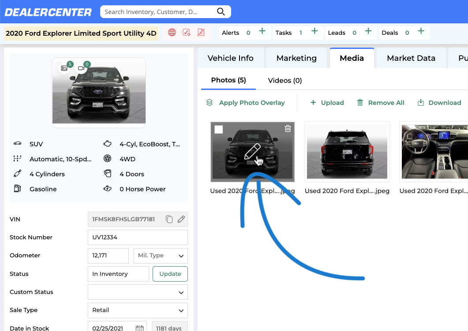The height and width of the screenshot is (331, 468).
Task: Edit first photo with pencil overlay icon
Action: (252, 151)
